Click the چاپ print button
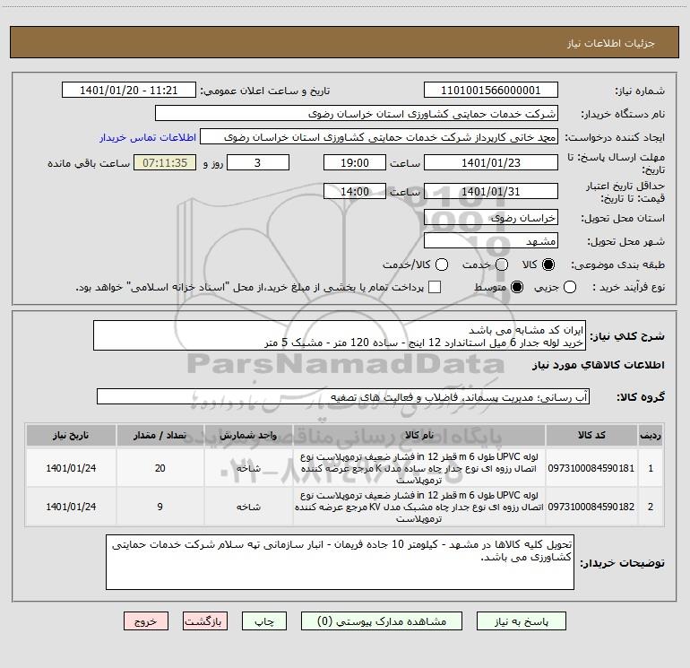This screenshot has width=690, height=668. pos(264,621)
